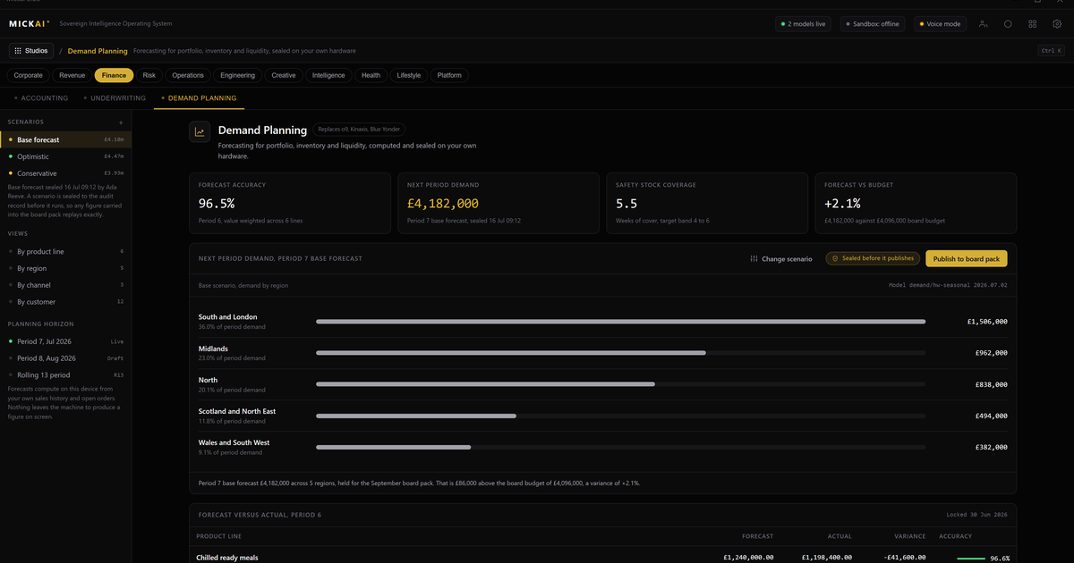This screenshot has width=1074, height=563.
Task: View demand By product line
Action: click(65, 252)
